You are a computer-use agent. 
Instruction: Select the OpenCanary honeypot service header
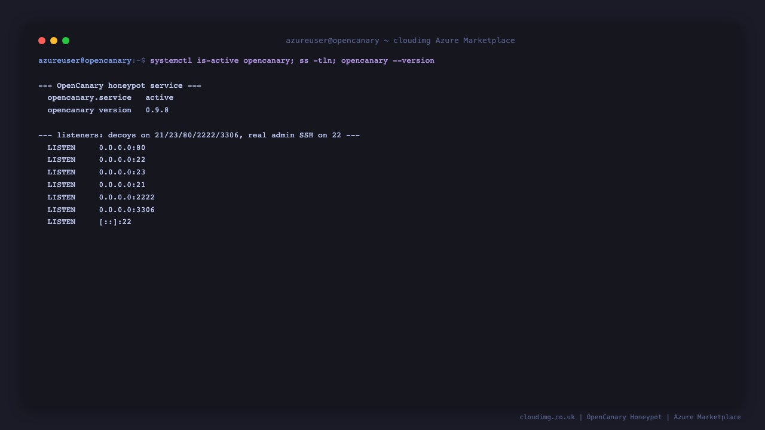tap(120, 86)
